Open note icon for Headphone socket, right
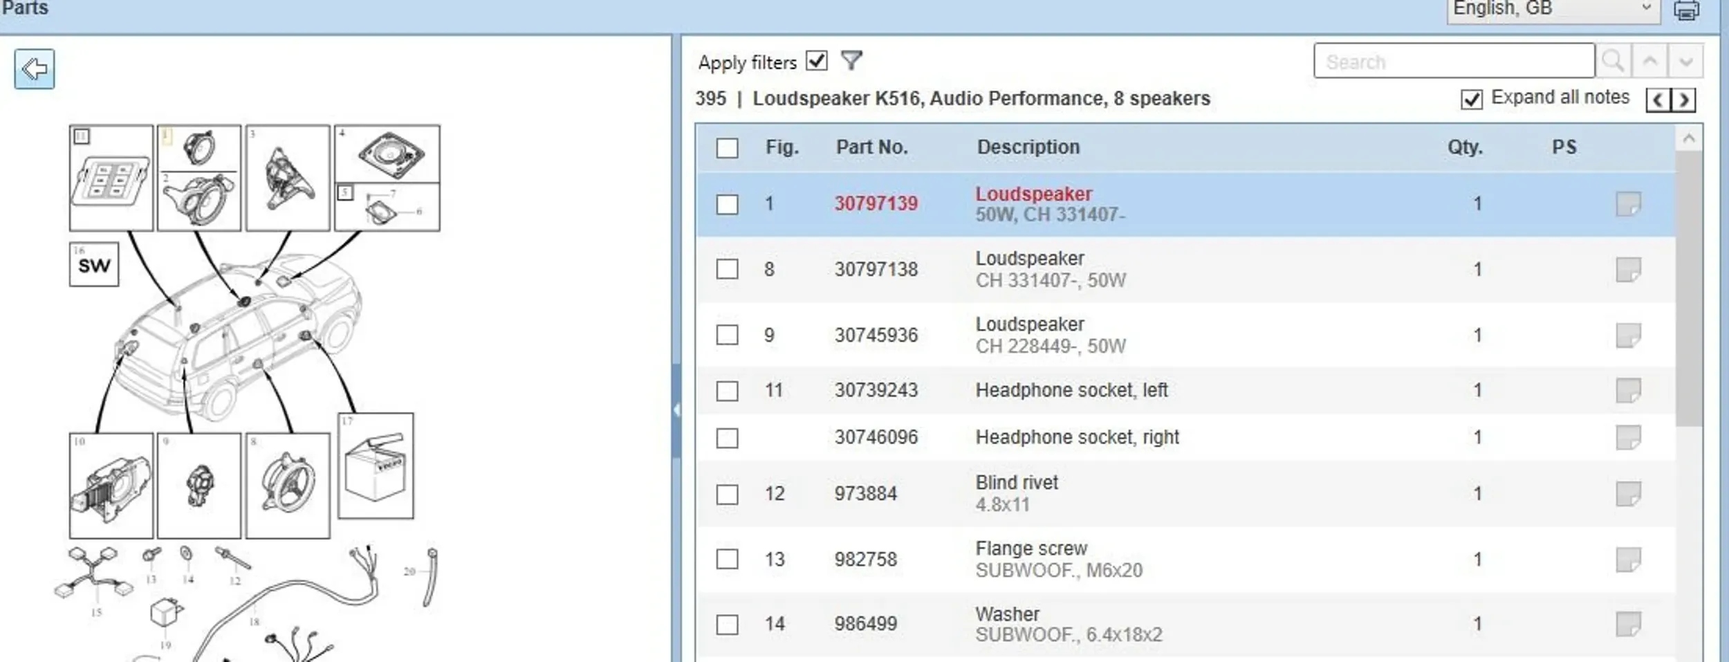The width and height of the screenshot is (1729, 662). 1628,437
